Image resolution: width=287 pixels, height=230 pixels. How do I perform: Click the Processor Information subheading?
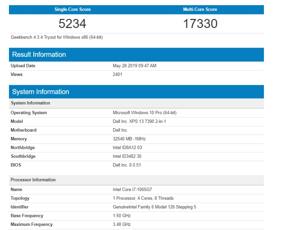[33, 180]
